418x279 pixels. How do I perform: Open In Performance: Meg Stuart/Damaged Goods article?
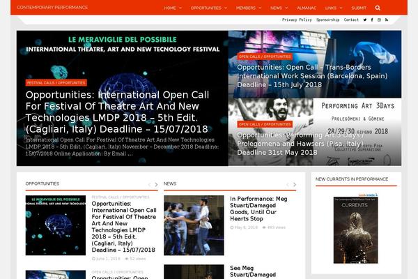click(x=258, y=209)
